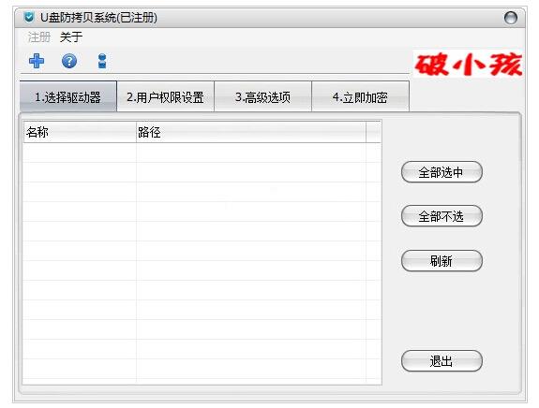Click the 路径 column header
Screen dimensions: 539x408
pos(251,132)
